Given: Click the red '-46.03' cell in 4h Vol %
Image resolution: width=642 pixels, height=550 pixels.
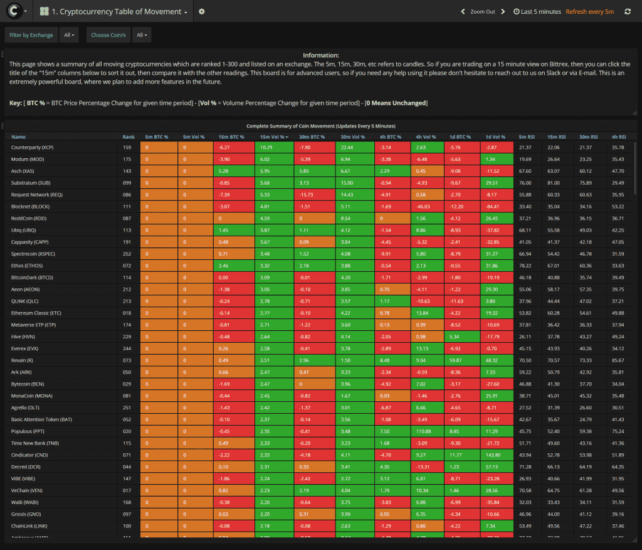Looking at the screenshot, I should [428, 207].
